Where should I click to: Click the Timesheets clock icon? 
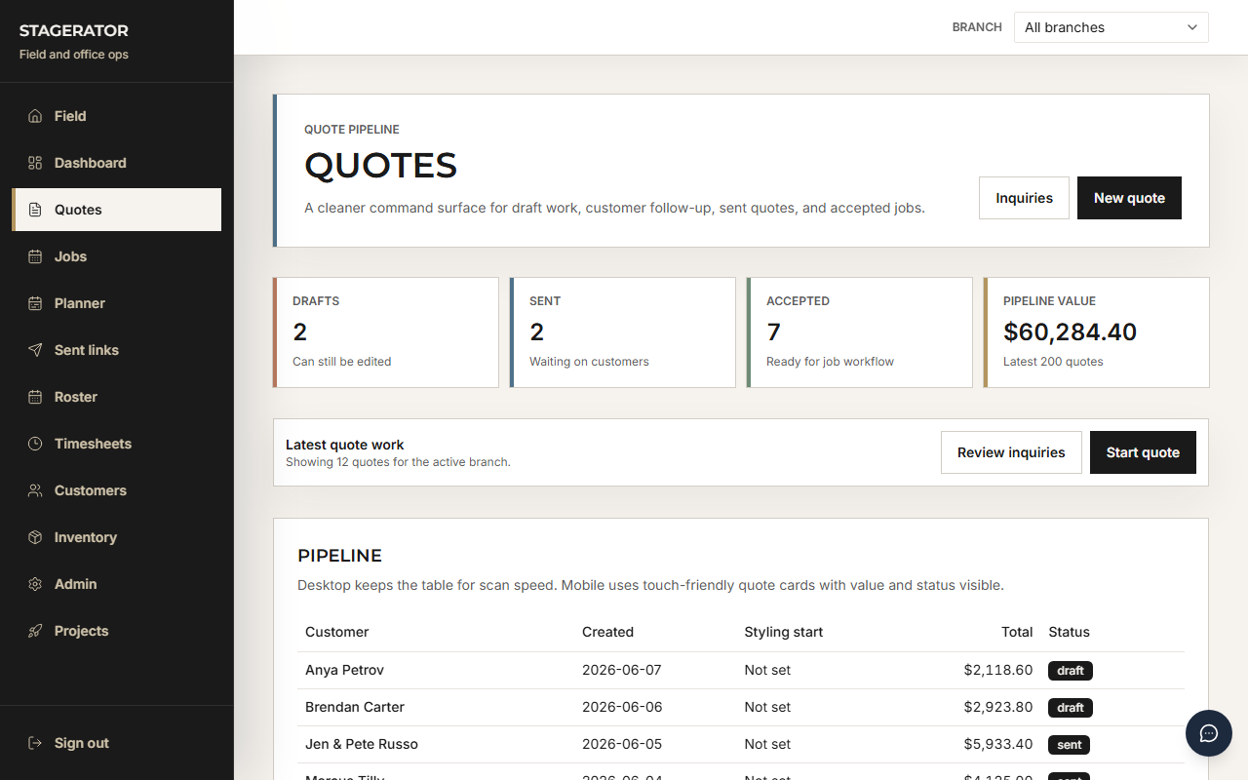pyautogui.click(x=35, y=444)
